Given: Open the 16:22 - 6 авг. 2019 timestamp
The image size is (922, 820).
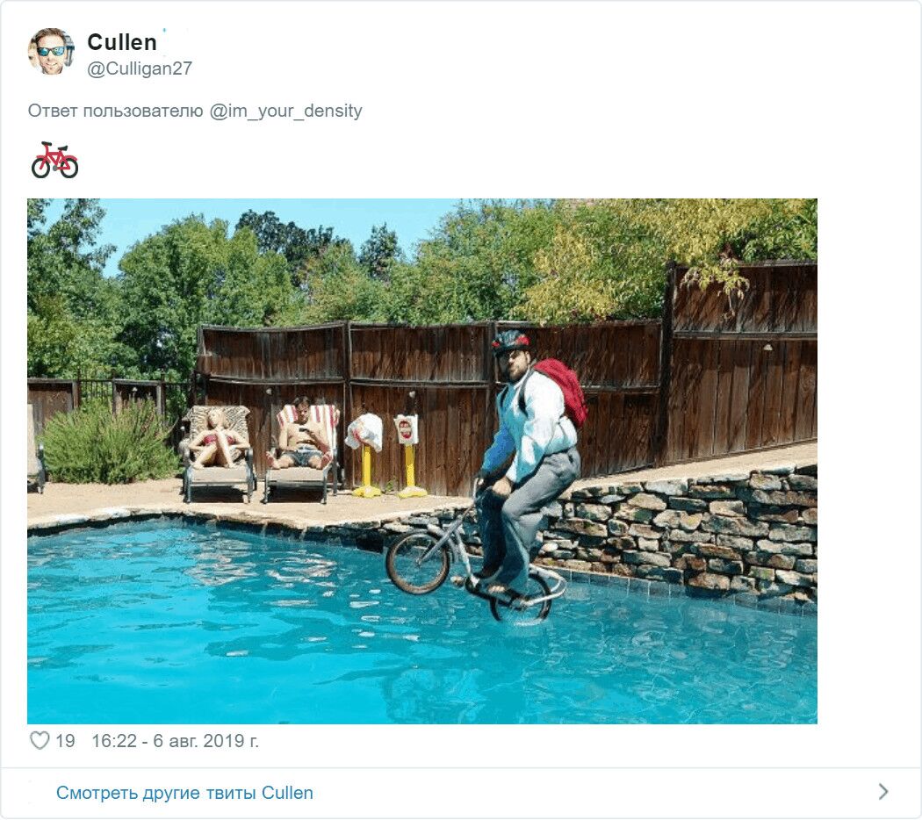Looking at the screenshot, I should (x=175, y=741).
